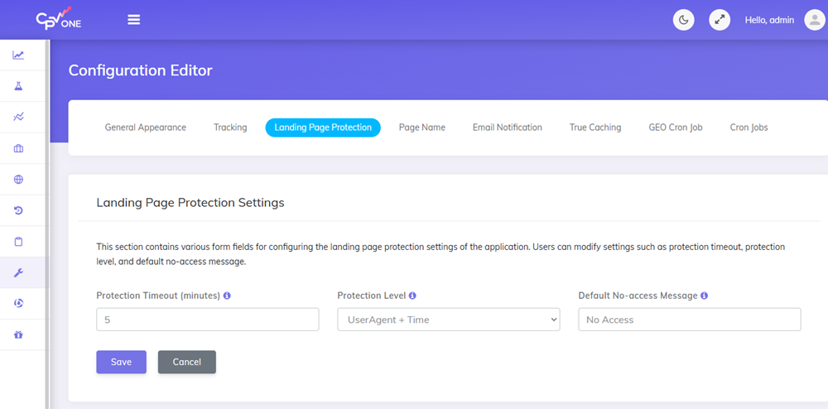The width and height of the screenshot is (828, 409).
Task: Open the wrench settings sidebar icon
Action: 18,273
